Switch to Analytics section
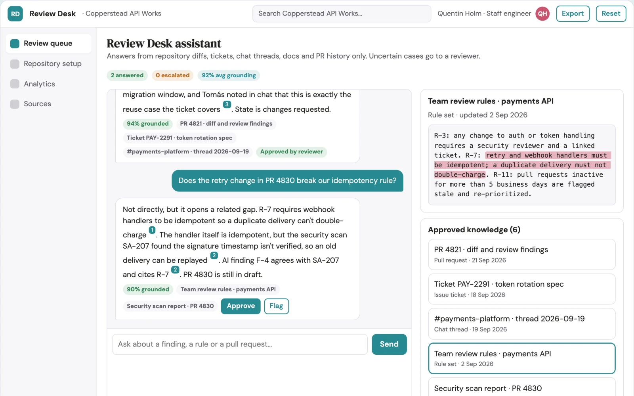Image resolution: width=634 pixels, height=396 pixels. 48,84
